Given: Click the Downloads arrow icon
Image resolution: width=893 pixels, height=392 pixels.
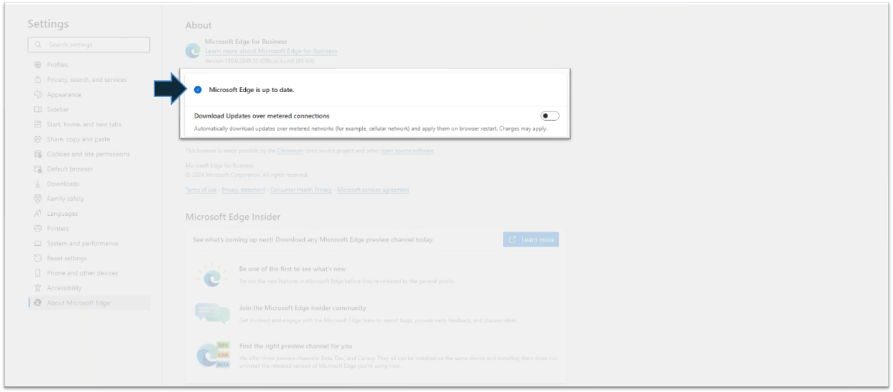Looking at the screenshot, I should tap(38, 184).
